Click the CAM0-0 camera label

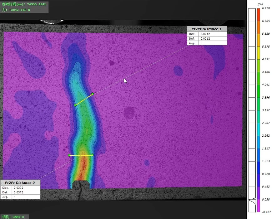15,217
